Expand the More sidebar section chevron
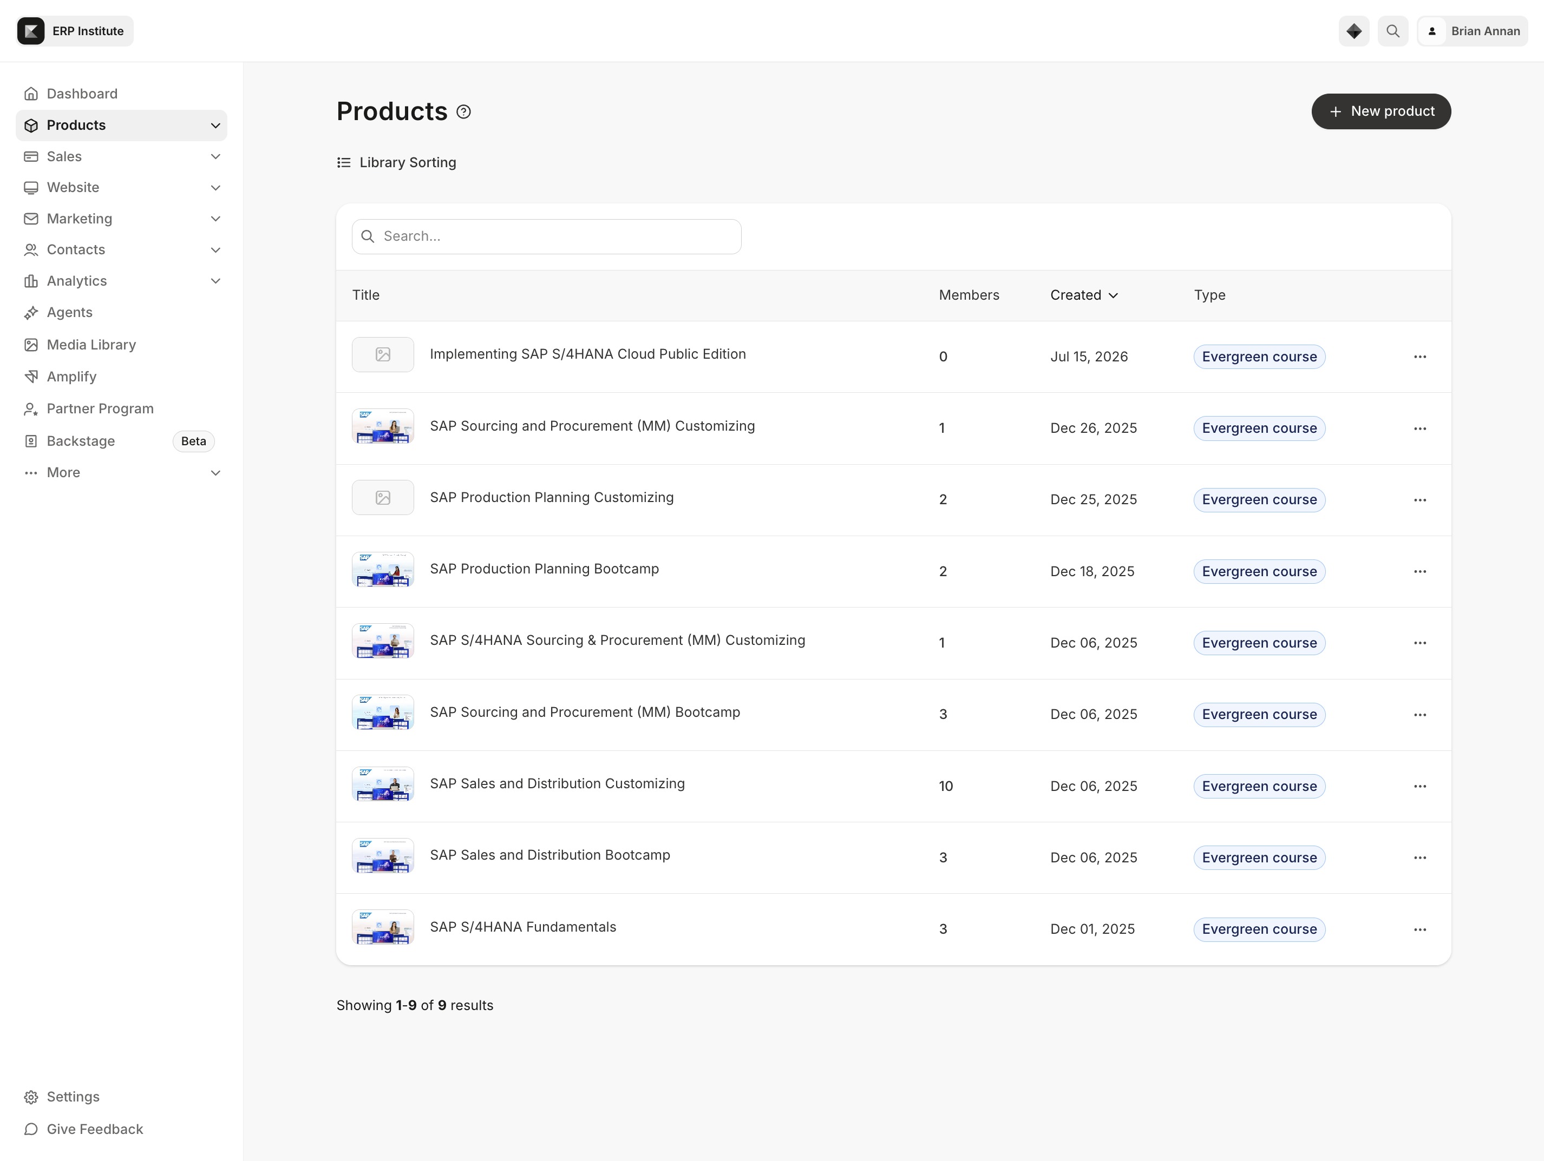The image size is (1544, 1161). 215,473
